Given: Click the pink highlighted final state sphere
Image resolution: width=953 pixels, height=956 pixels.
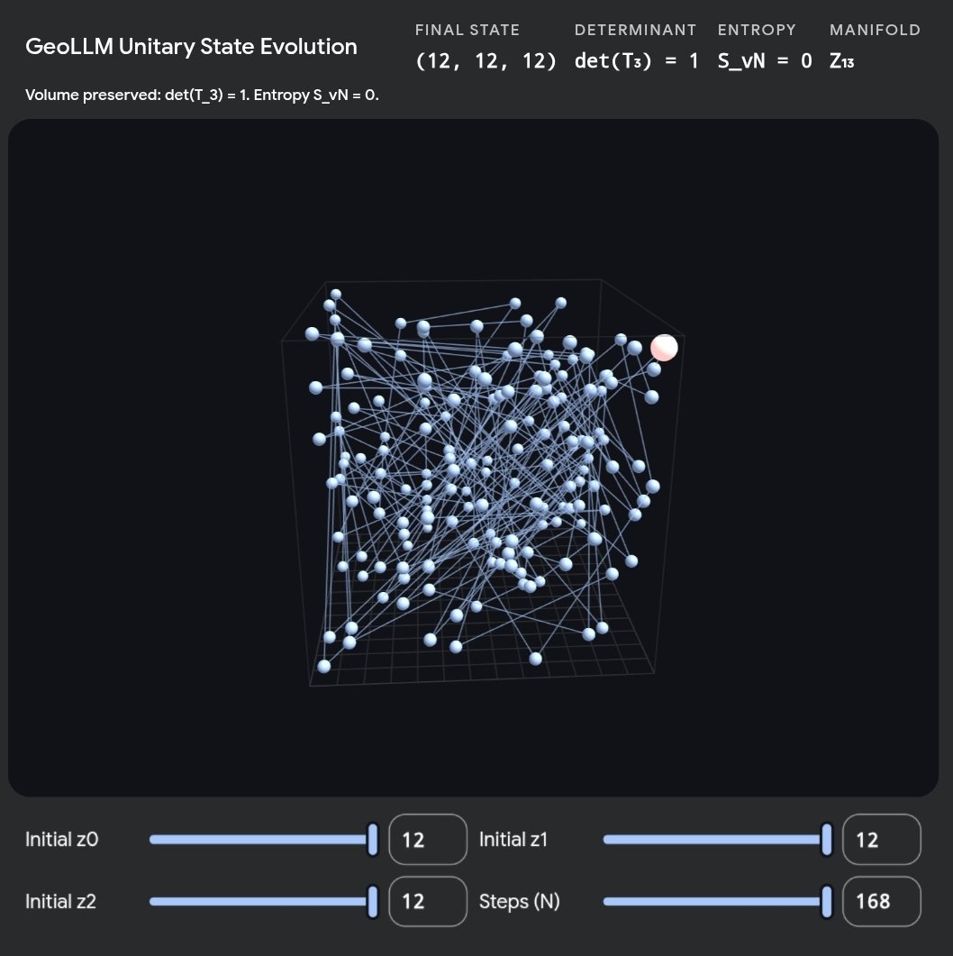Looking at the screenshot, I should click(x=664, y=348).
